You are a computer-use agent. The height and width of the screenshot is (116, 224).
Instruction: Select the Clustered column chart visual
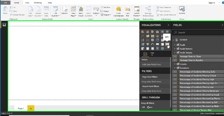point(157,32)
